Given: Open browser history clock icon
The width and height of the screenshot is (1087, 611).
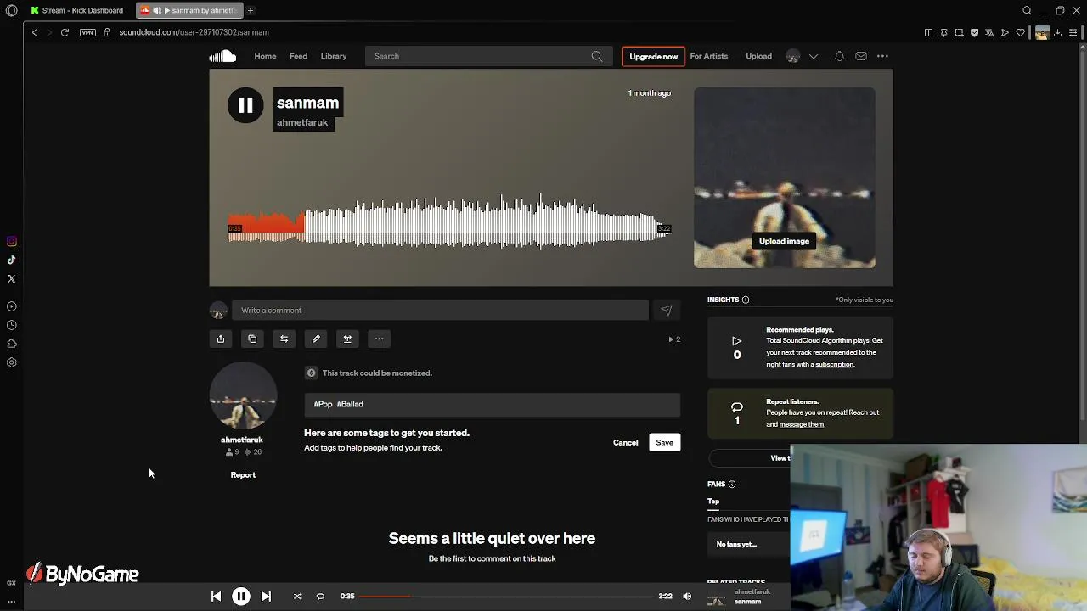Looking at the screenshot, I should coord(12,325).
